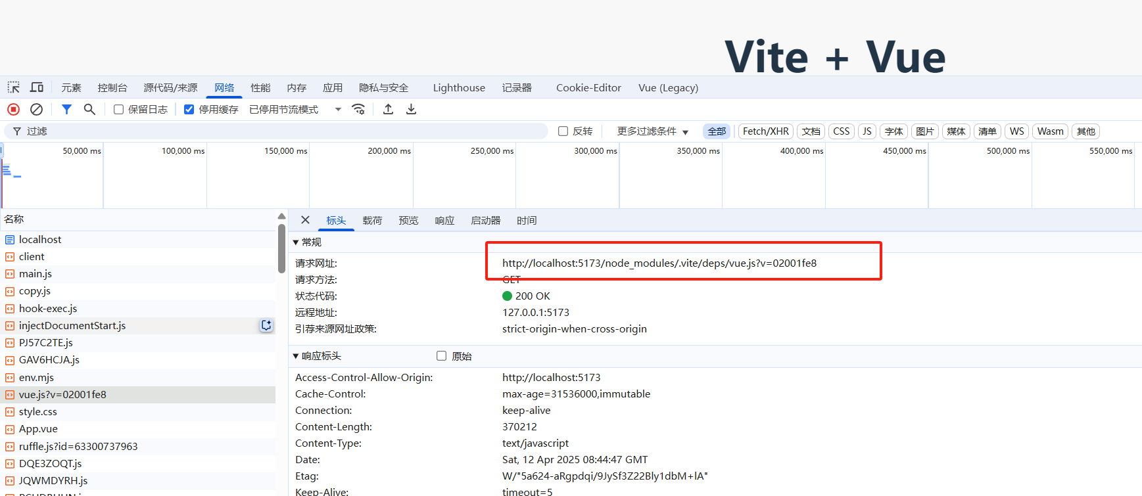Filter requests by 清单 manifest
Screen dimensions: 1142x496
tap(987, 131)
